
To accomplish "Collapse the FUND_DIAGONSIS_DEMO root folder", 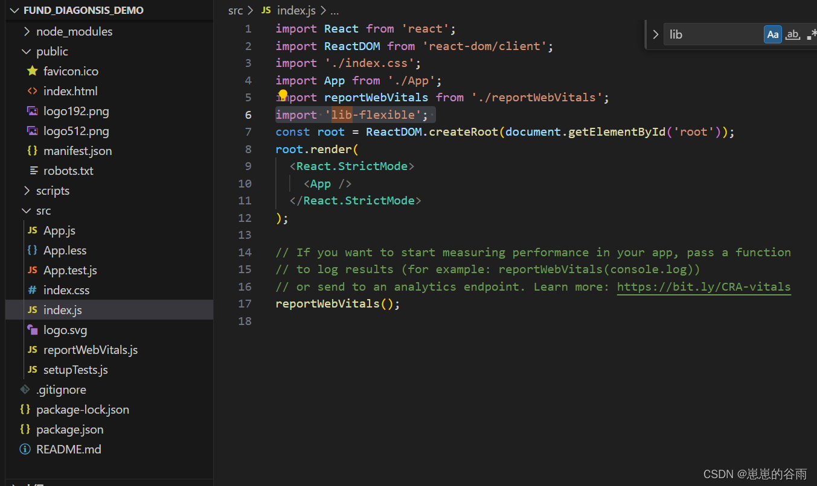I will [14, 11].
